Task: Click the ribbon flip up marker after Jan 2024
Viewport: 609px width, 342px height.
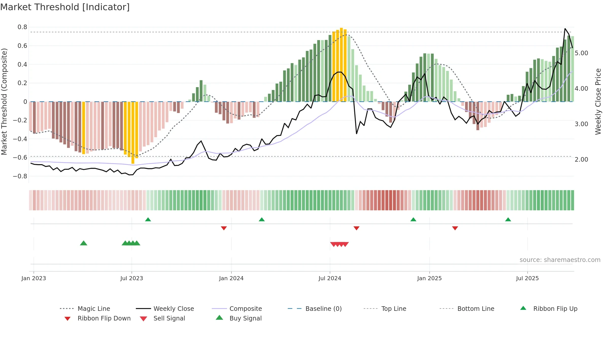Action: (262, 219)
